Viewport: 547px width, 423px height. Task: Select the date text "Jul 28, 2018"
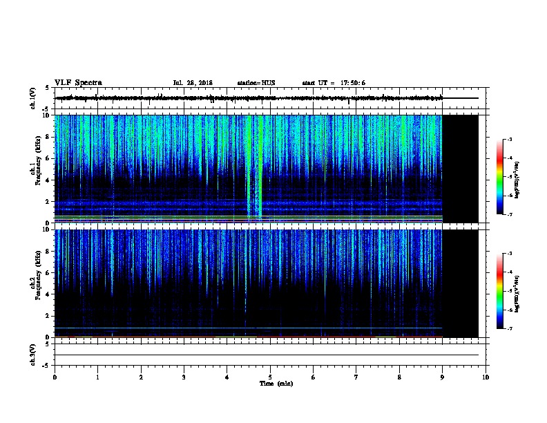point(193,83)
